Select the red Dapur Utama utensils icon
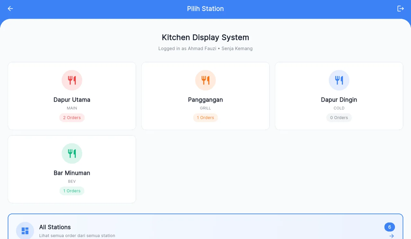Viewport: 411px width, 239px height. click(72, 80)
